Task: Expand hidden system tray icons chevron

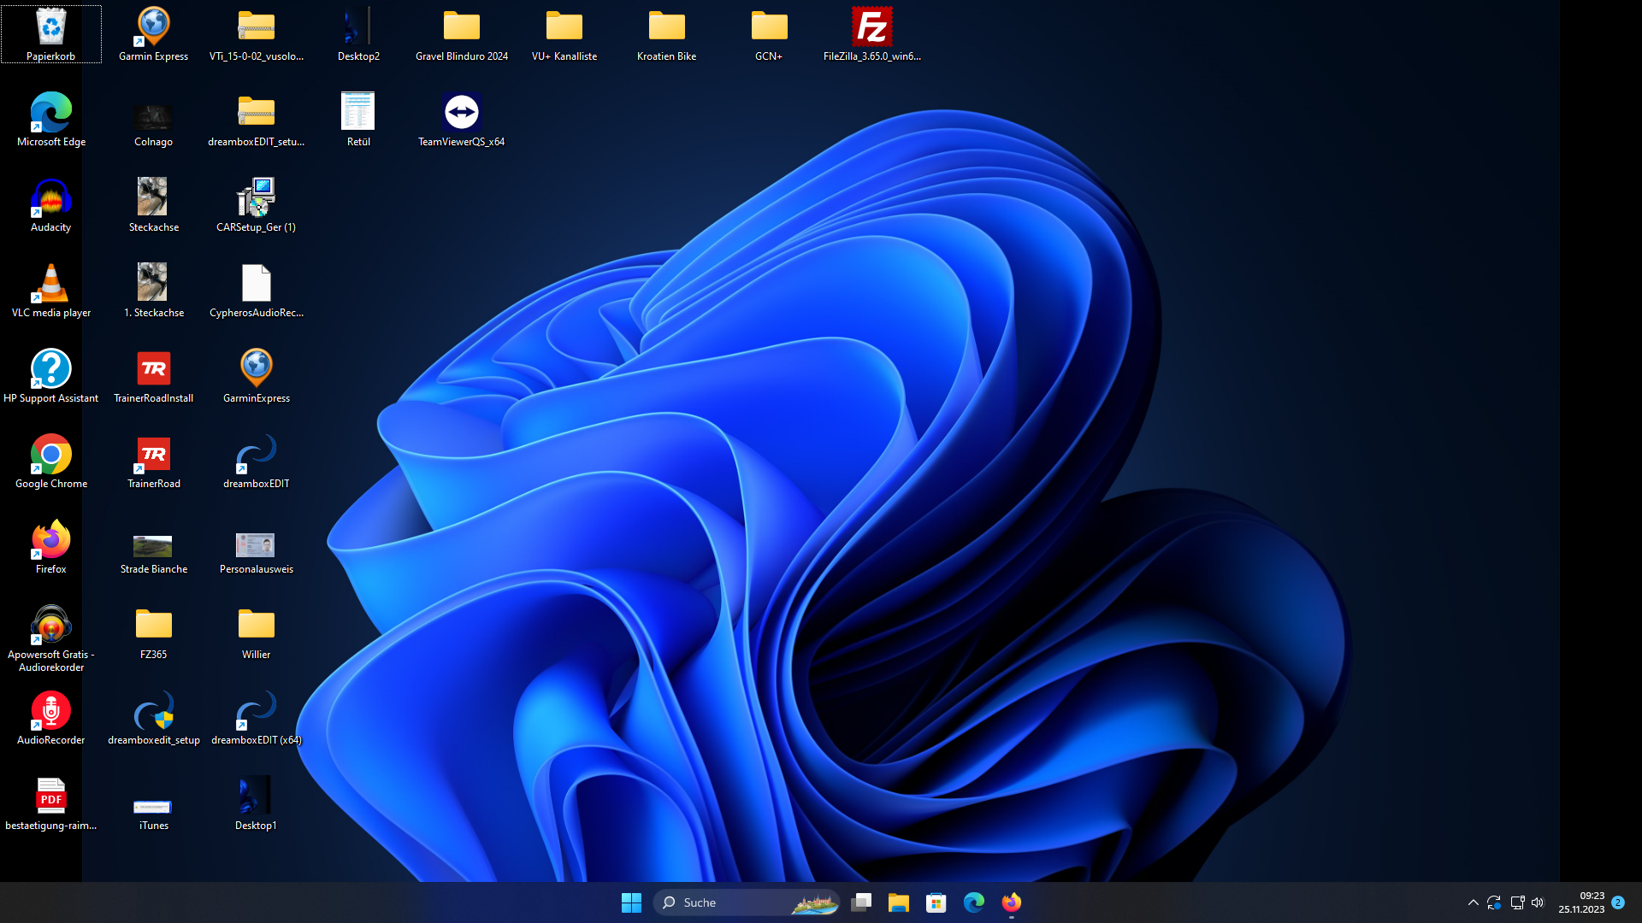Action: [x=1473, y=902]
